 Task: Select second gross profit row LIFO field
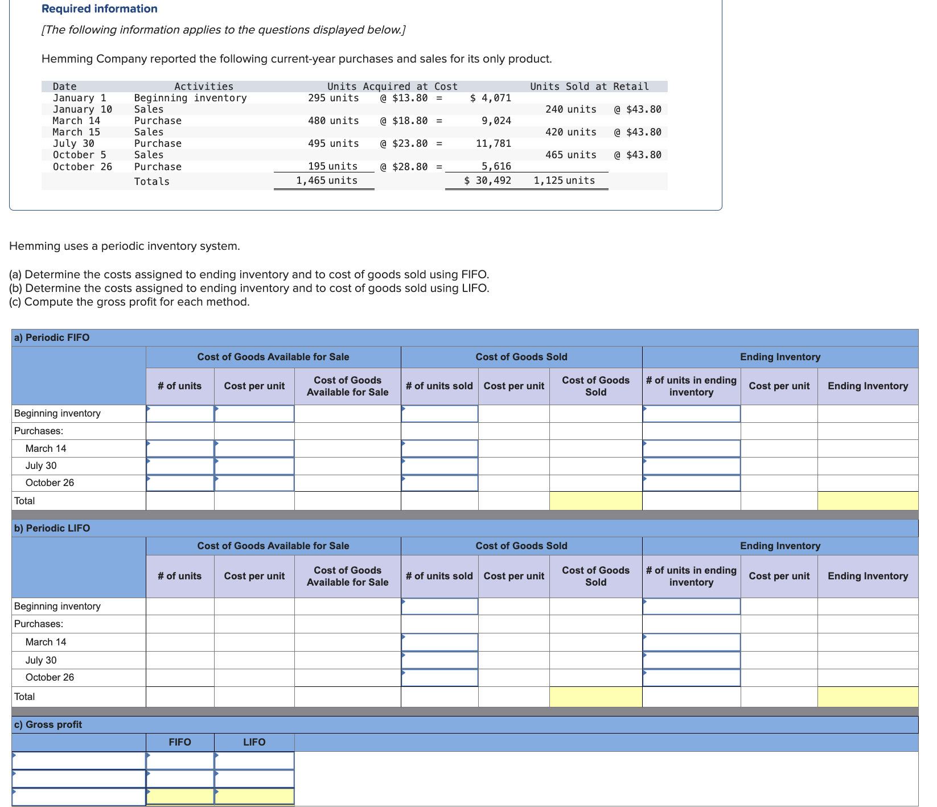pos(254,779)
